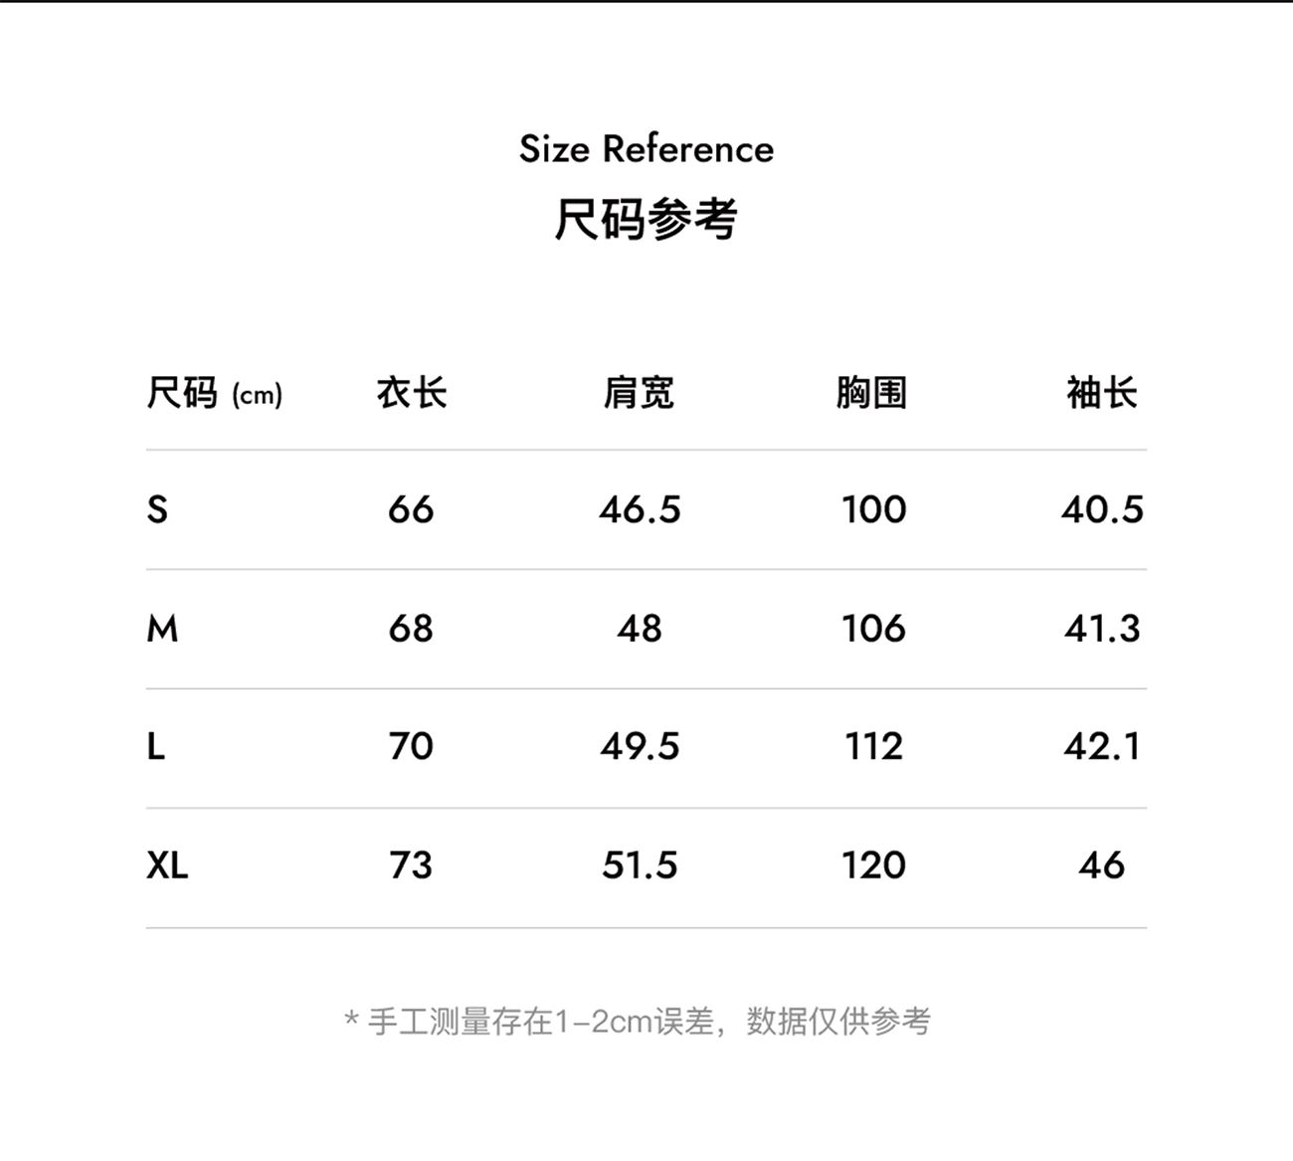1293x1161 pixels.
Task: Click the 51.5 shoulder width value
Action: pos(640,866)
